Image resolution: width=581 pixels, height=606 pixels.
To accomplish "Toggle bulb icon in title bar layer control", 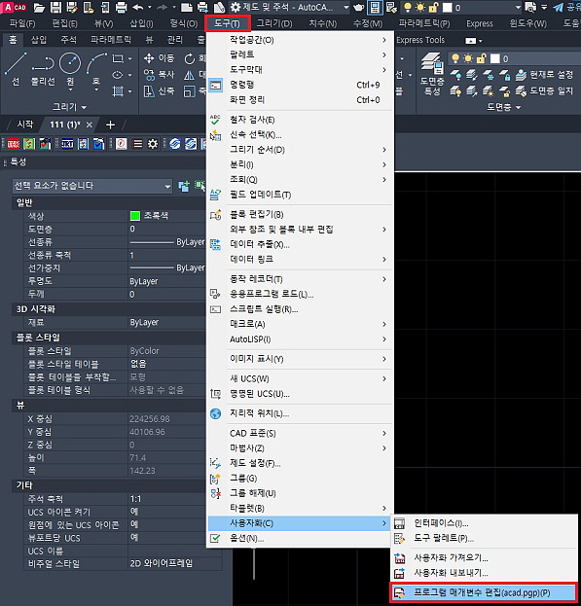I will (407, 8).
